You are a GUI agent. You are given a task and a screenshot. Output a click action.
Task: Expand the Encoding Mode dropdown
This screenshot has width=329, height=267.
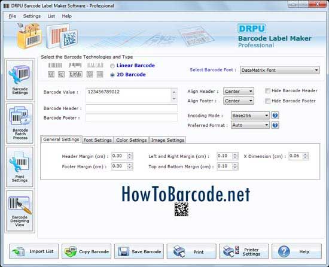click(250, 116)
